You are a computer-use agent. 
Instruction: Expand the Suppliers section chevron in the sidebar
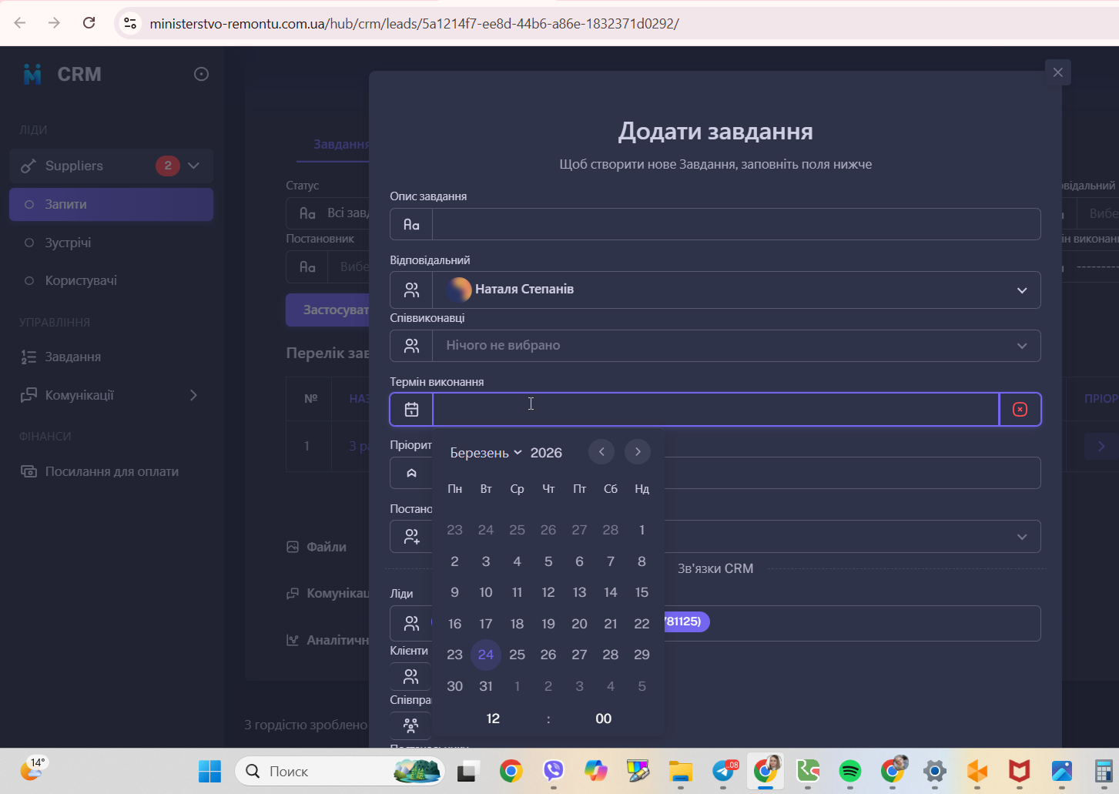(193, 166)
